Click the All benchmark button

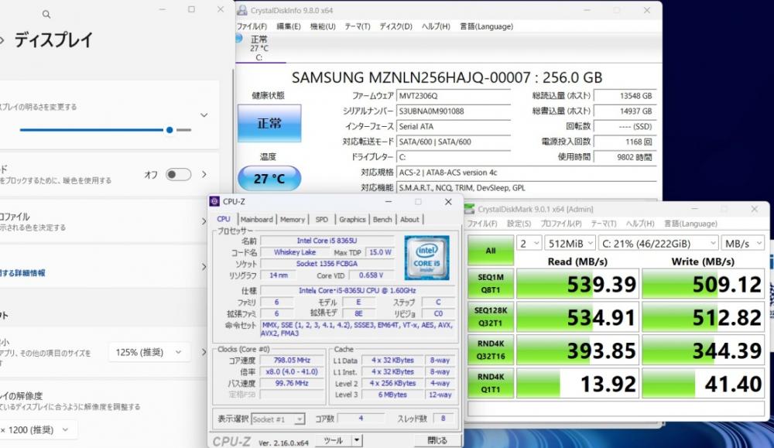pyautogui.click(x=491, y=251)
